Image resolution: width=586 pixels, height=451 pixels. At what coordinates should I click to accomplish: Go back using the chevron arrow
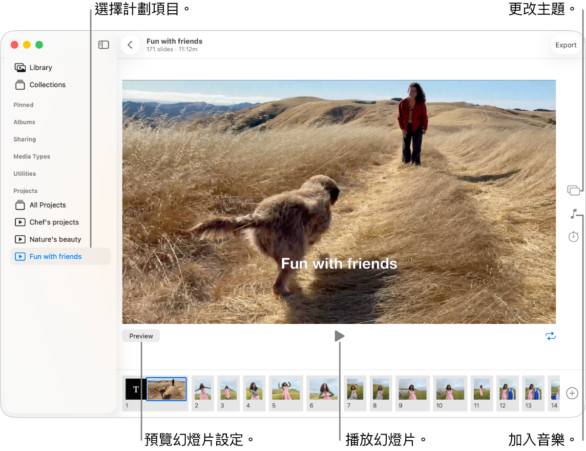click(130, 45)
